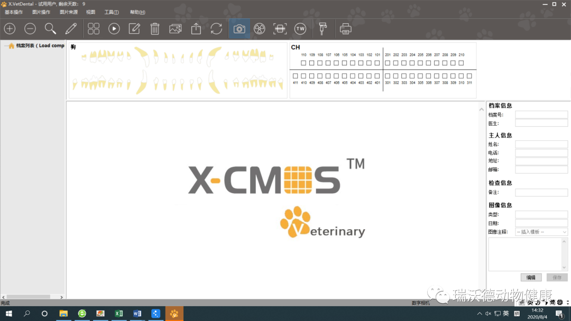Open the magnifier search tool

(51, 29)
